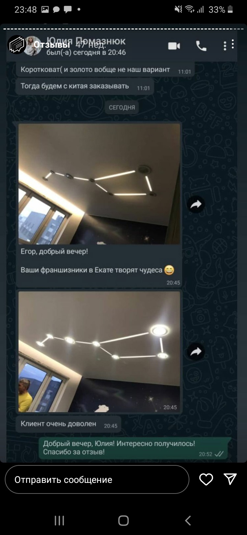Tap the Юлия contact photo in chat header

[33, 45]
